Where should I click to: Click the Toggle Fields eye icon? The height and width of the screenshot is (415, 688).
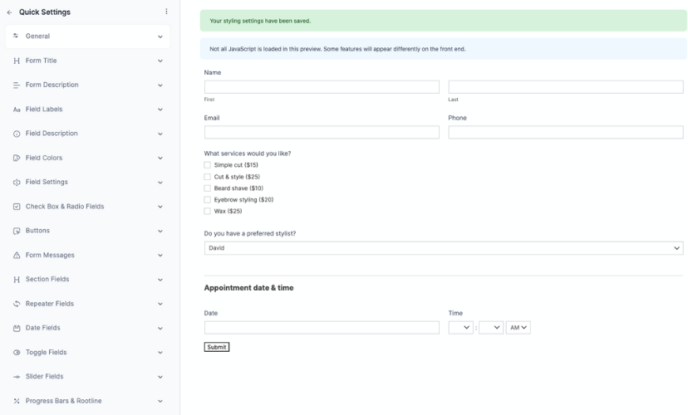point(17,352)
